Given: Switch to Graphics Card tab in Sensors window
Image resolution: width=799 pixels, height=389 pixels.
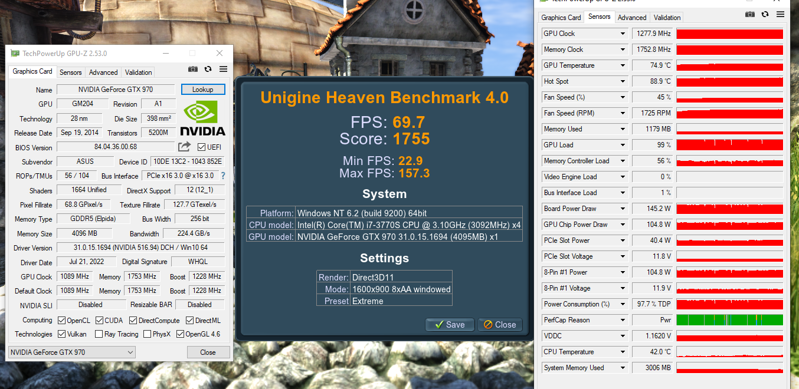Looking at the screenshot, I should tap(561, 18).
